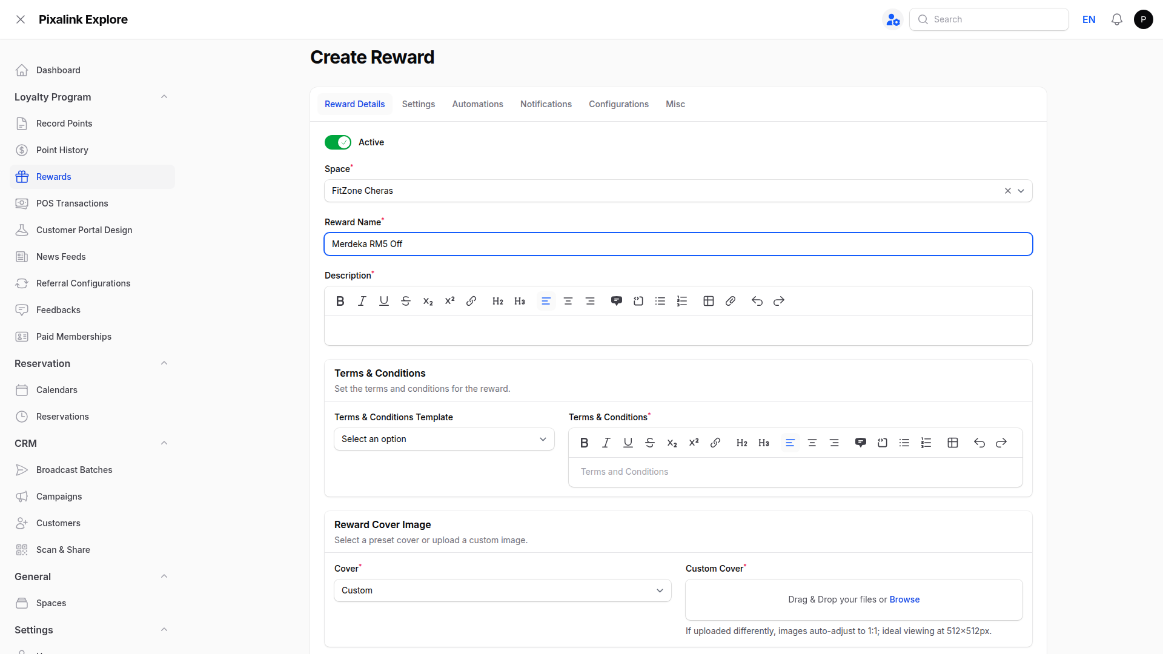The width and height of the screenshot is (1163, 654).
Task: Insert numbered list in Terms & Conditions editor
Action: tap(926, 443)
